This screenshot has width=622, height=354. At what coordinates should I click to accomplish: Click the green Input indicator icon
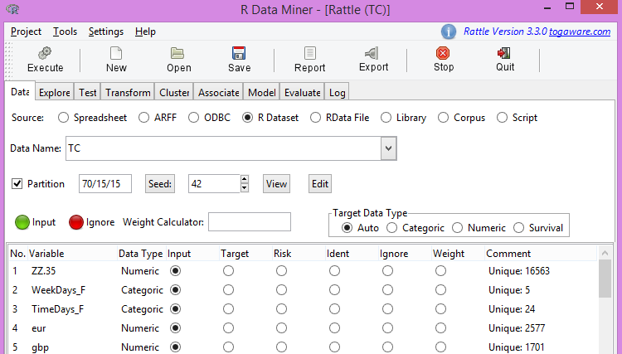point(22,222)
